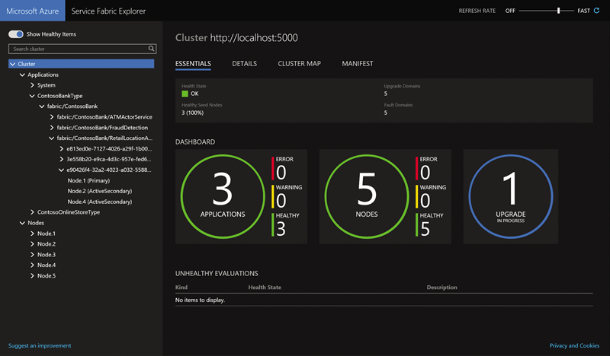Expand ContosoOnlineStoreType chevron
610x356 pixels.
[x=32, y=212]
